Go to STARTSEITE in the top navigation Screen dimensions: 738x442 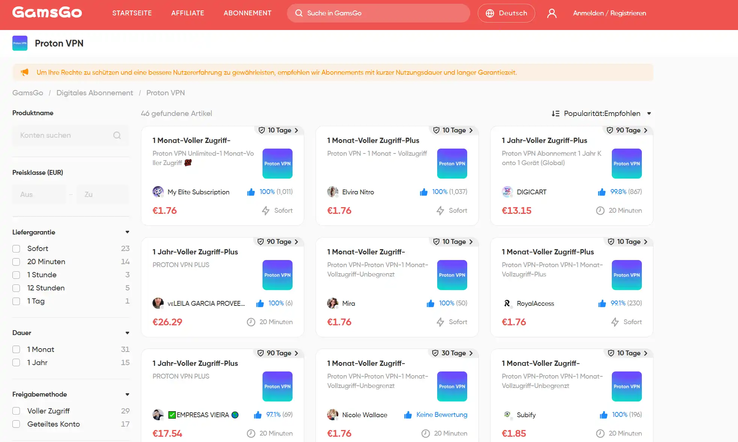pyautogui.click(x=132, y=13)
